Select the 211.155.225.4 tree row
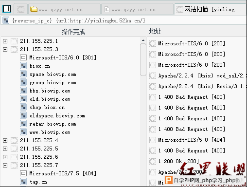The width and height of the screenshot is (247, 187). (x=39, y=140)
